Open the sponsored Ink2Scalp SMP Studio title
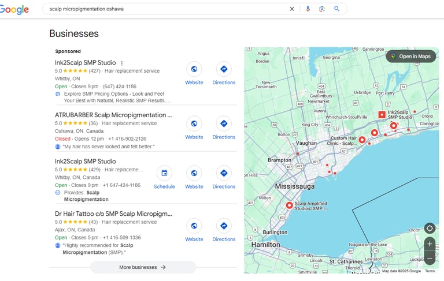Screen dimensions: 444x281 coord(85,62)
